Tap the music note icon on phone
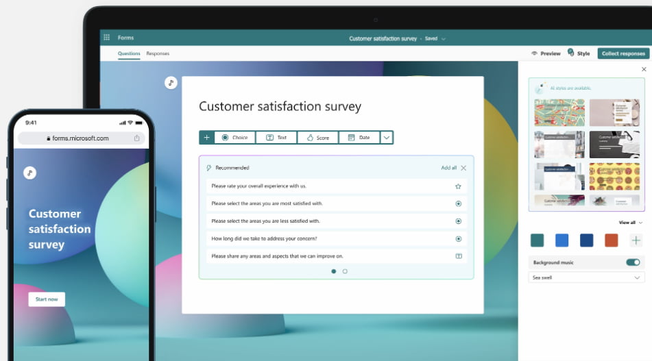 coord(30,173)
